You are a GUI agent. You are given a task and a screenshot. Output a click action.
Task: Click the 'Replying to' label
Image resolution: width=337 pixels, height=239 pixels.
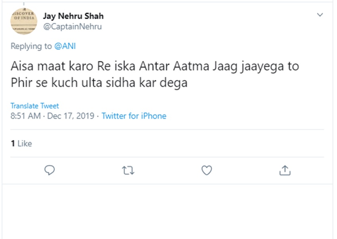tap(31, 46)
